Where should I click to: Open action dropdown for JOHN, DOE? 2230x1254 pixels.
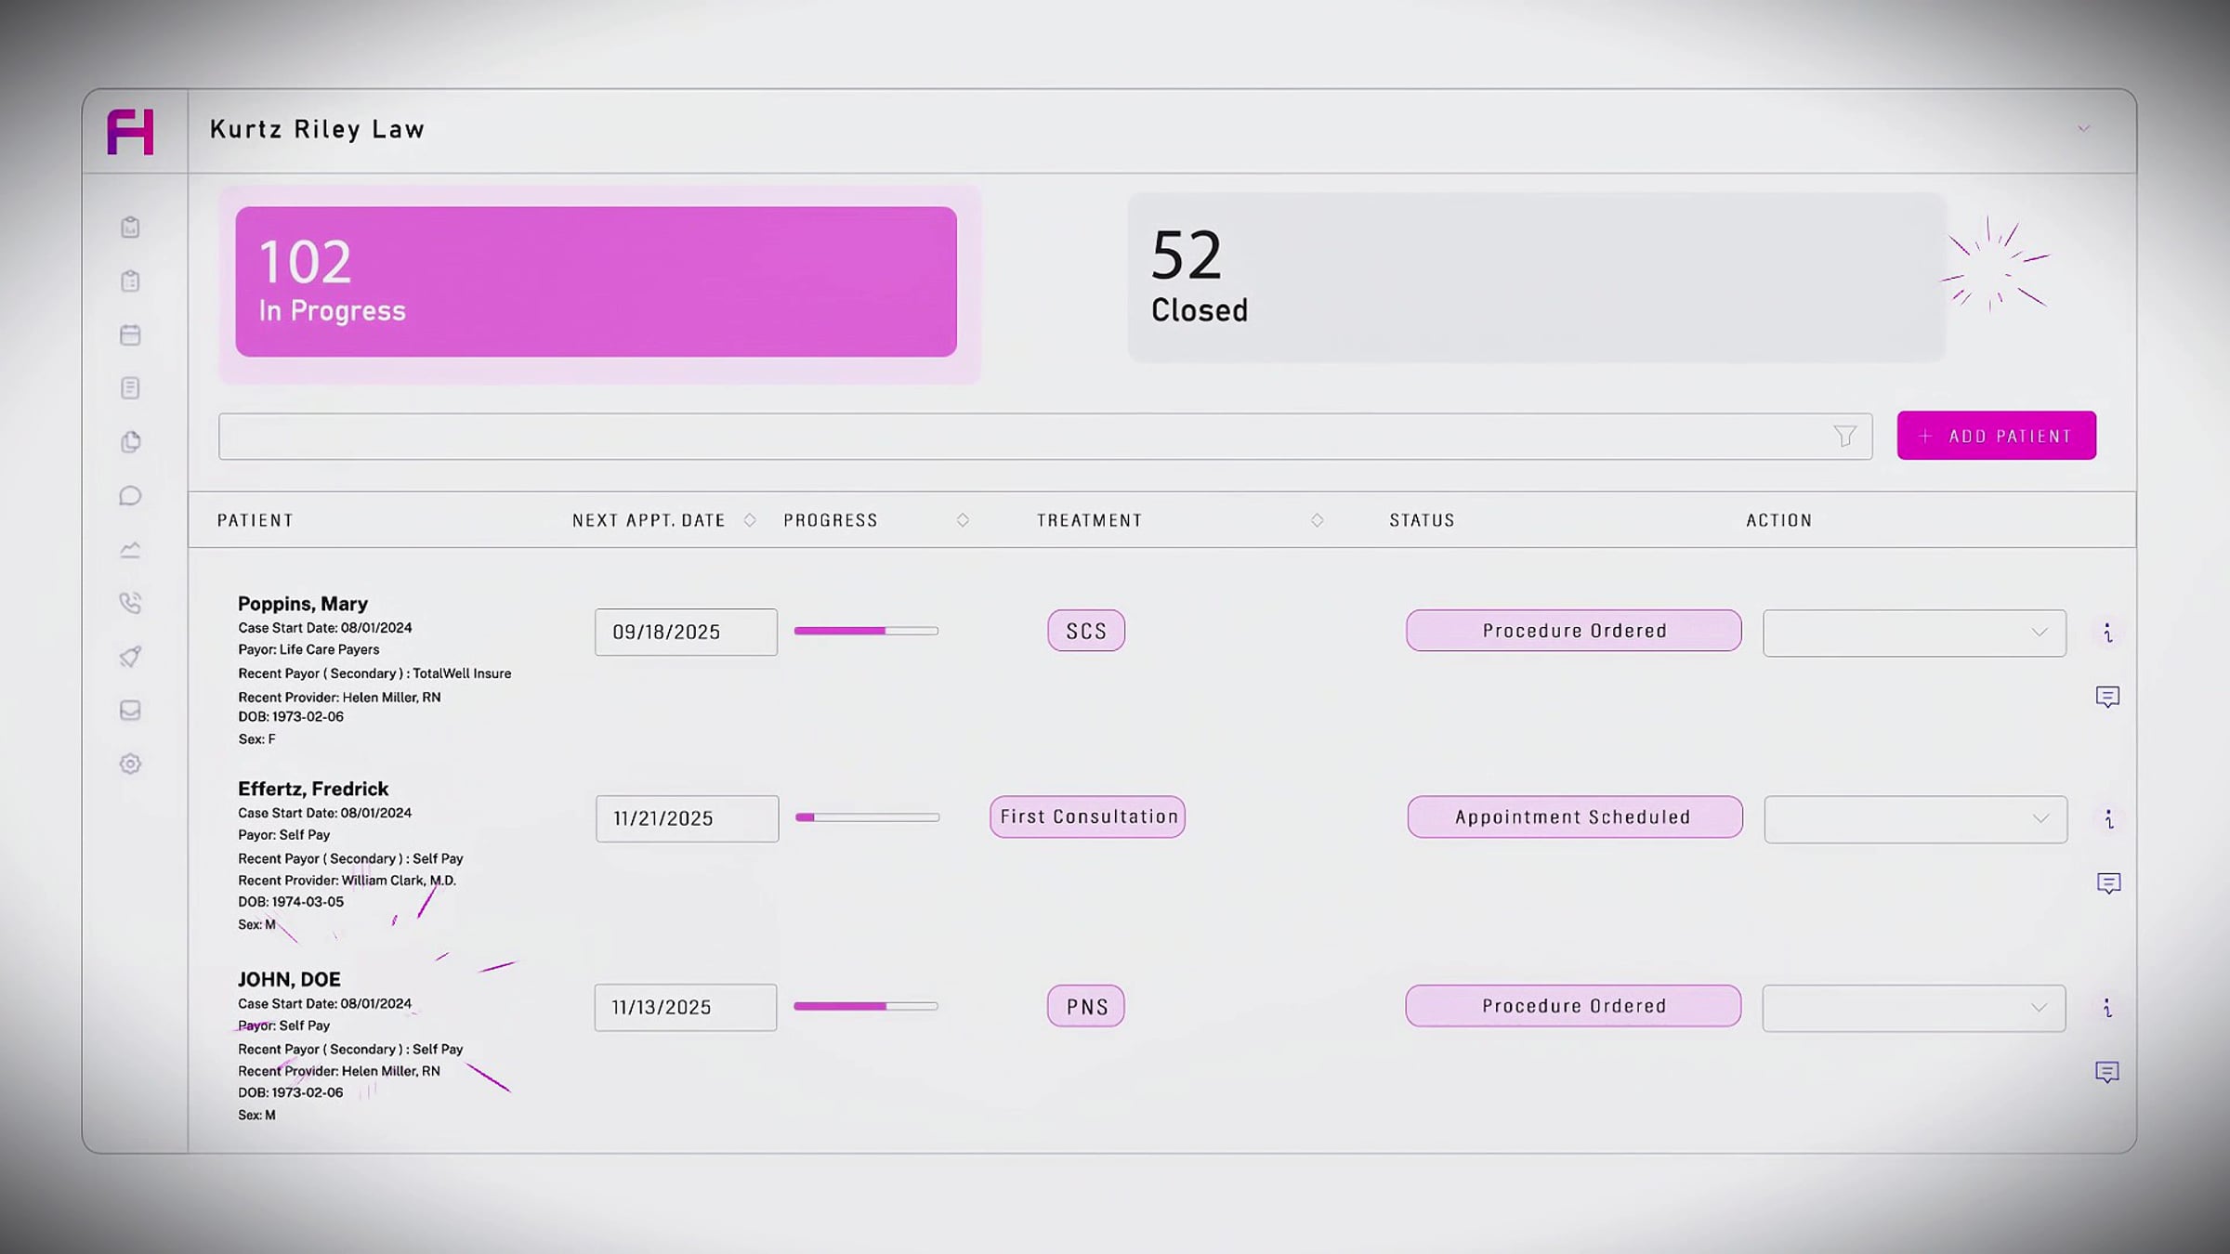[1913, 1008]
